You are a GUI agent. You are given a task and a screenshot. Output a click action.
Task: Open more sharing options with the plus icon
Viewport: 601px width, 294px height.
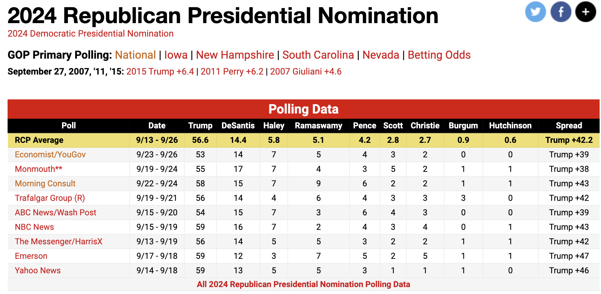[x=585, y=11]
